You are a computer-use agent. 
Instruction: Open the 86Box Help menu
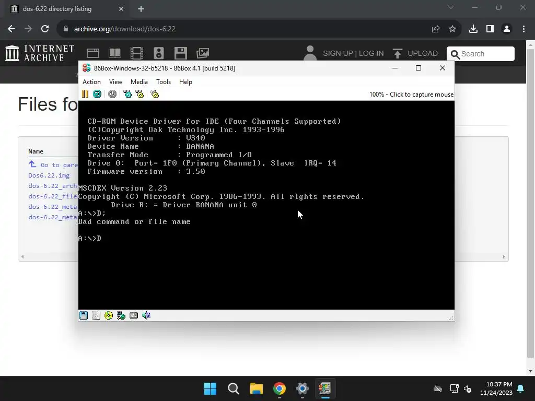click(x=185, y=82)
